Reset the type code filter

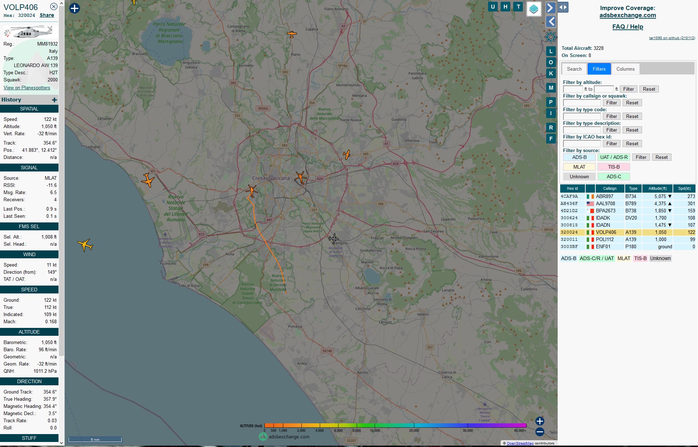pos(632,116)
